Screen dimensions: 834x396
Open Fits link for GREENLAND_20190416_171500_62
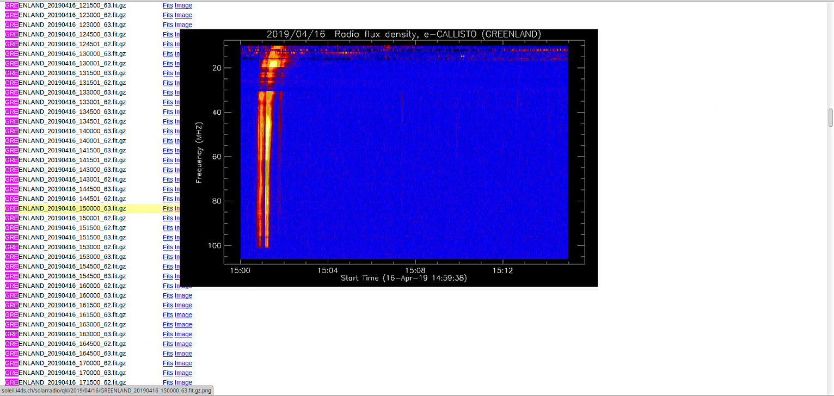(x=168, y=383)
